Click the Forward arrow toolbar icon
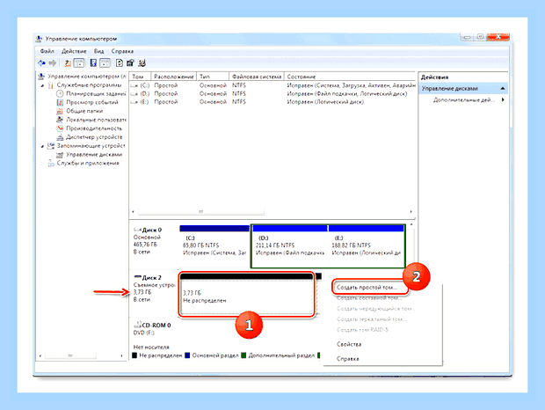The image size is (545, 410). (x=53, y=63)
